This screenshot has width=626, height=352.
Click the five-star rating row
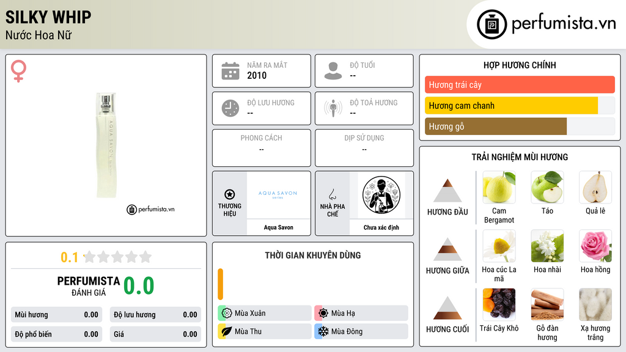117,257
